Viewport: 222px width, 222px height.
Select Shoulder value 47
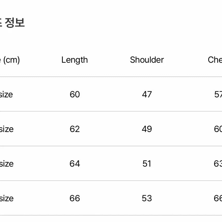pyautogui.click(x=147, y=94)
